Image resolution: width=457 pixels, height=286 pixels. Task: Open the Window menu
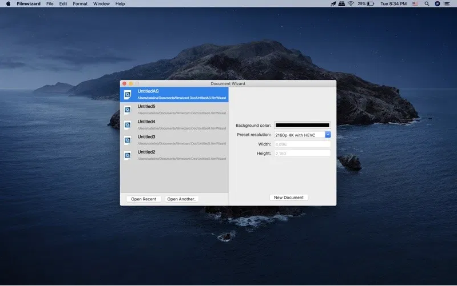[x=101, y=3]
